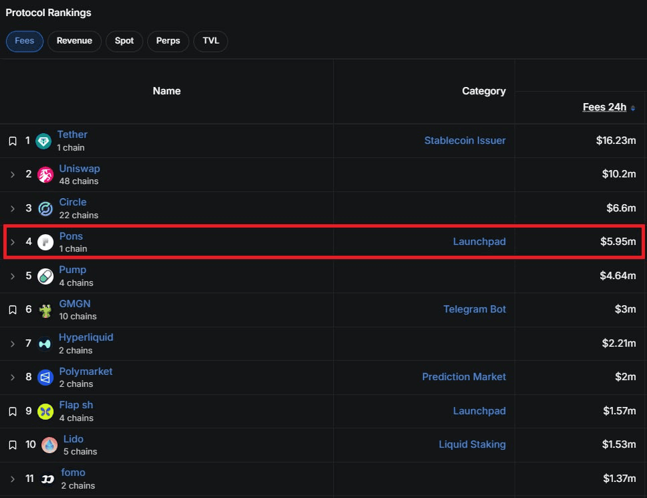This screenshot has width=647, height=498.
Task: Bookmark the GMGN row
Action: [x=13, y=310]
